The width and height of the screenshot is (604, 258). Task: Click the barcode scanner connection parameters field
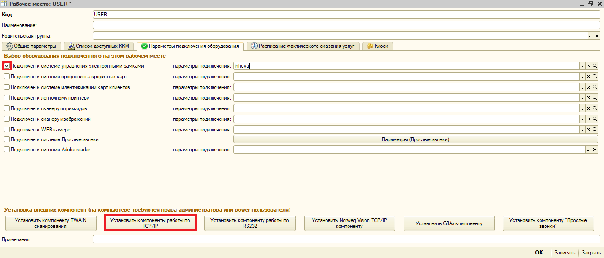407,108
